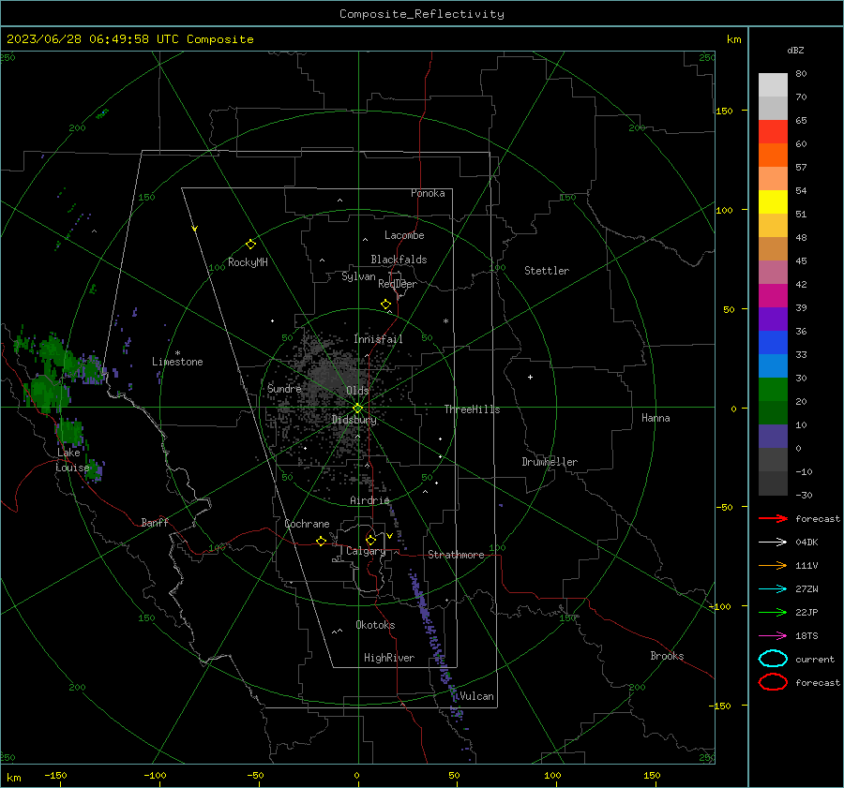This screenshot has width=844, height=788.
Task: Click the Cochrane label
Action: (x=307, y=524)
